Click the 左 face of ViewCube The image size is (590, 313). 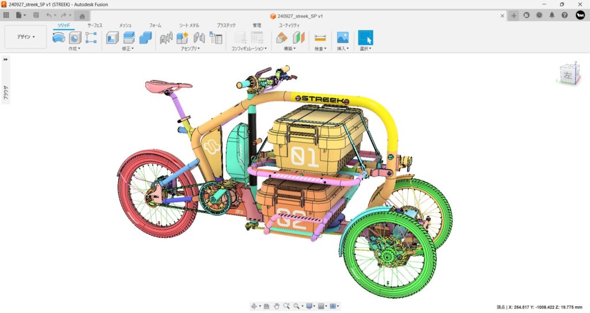pos(568,74)
